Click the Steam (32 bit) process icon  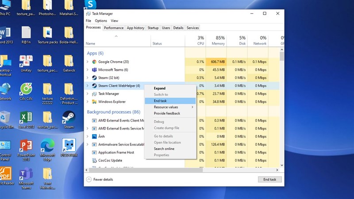pyautogui.click(x=94, y=78)
